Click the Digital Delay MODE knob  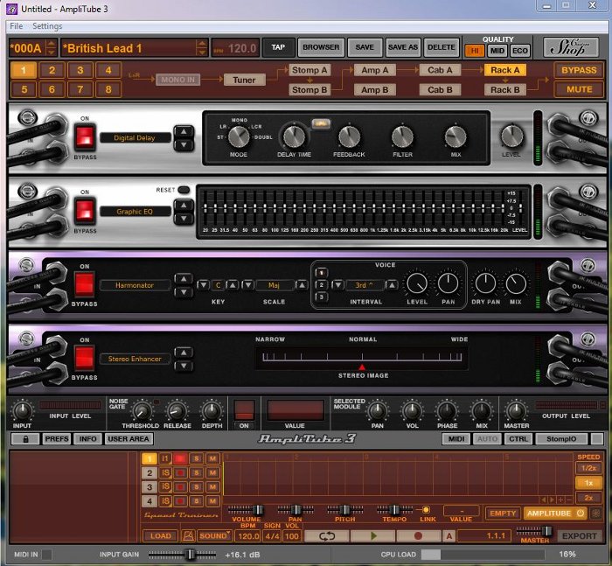[x=239, y=137]
